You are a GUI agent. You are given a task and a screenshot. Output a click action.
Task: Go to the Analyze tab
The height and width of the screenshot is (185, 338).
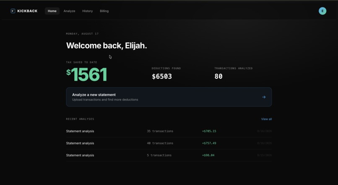point(70,11)
